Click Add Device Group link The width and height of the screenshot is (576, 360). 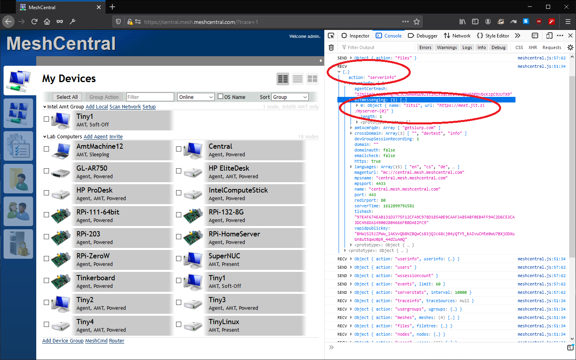coord(63,341)
